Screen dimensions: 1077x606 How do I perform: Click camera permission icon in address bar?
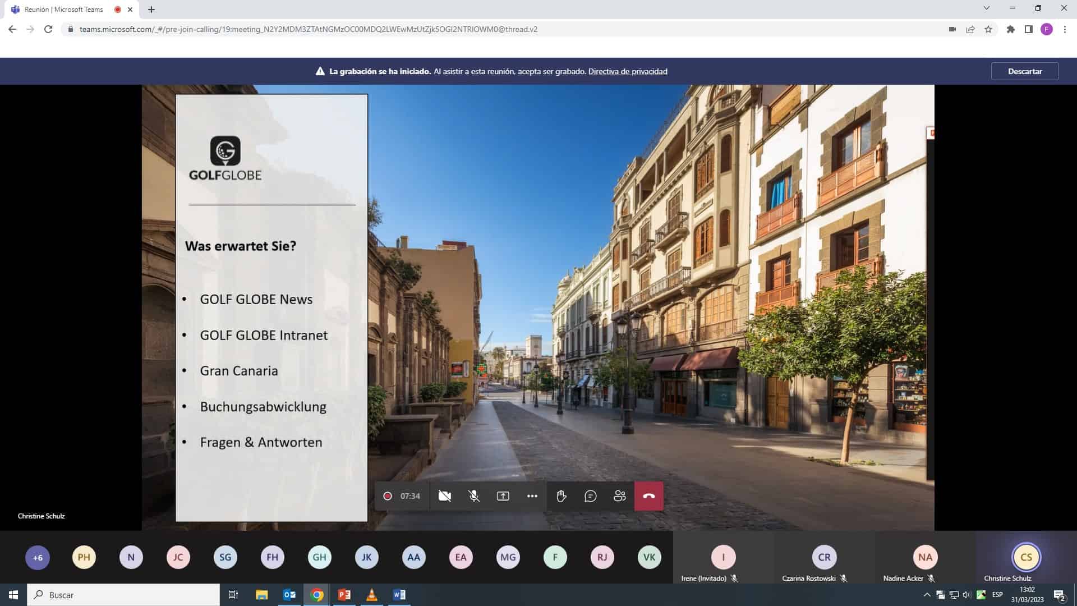click(952, 29)
